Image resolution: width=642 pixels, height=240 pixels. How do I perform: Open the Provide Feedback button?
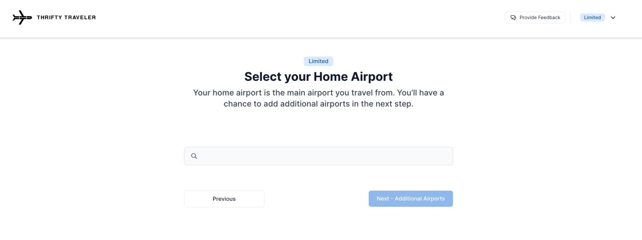[x=535, y=18]
